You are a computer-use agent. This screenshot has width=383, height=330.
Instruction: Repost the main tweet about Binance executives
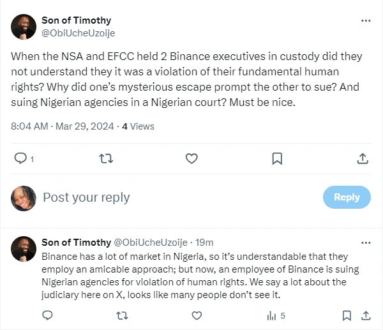pos(106,158)
